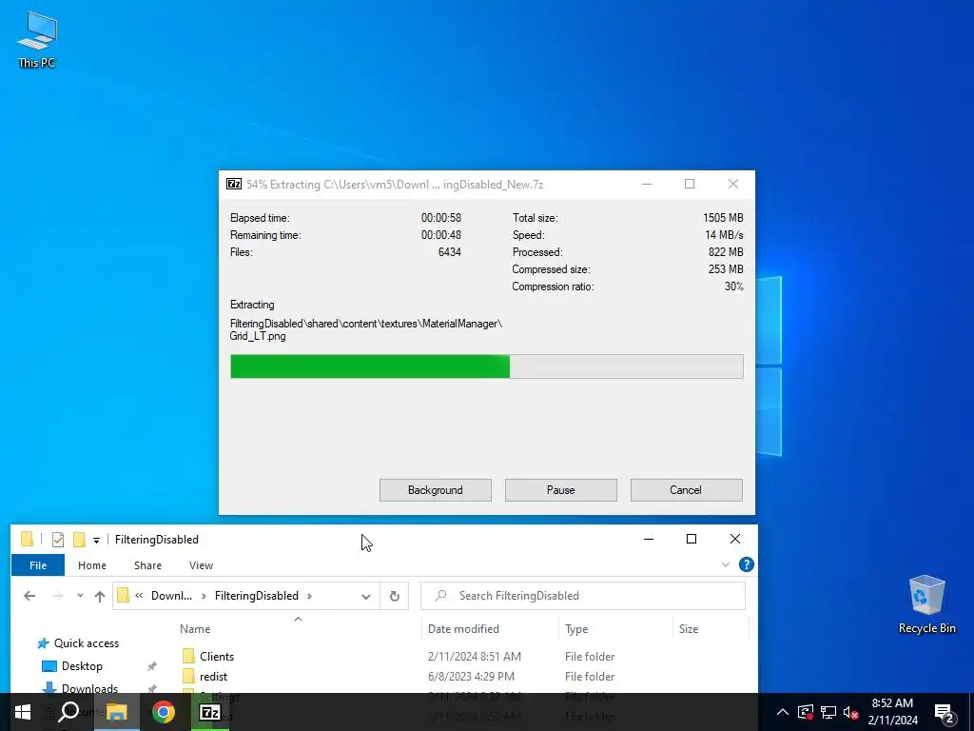Minimize the 7-Zip extracting dialog
The height and width of the screenshot is (731, 974).
647,184
